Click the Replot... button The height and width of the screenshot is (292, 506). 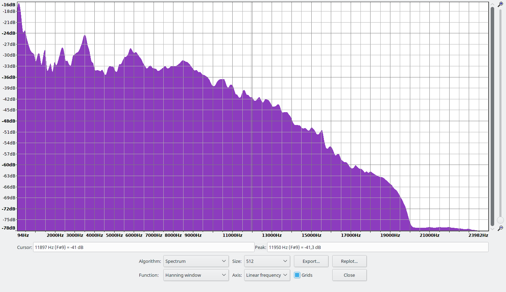coord(349,261)
